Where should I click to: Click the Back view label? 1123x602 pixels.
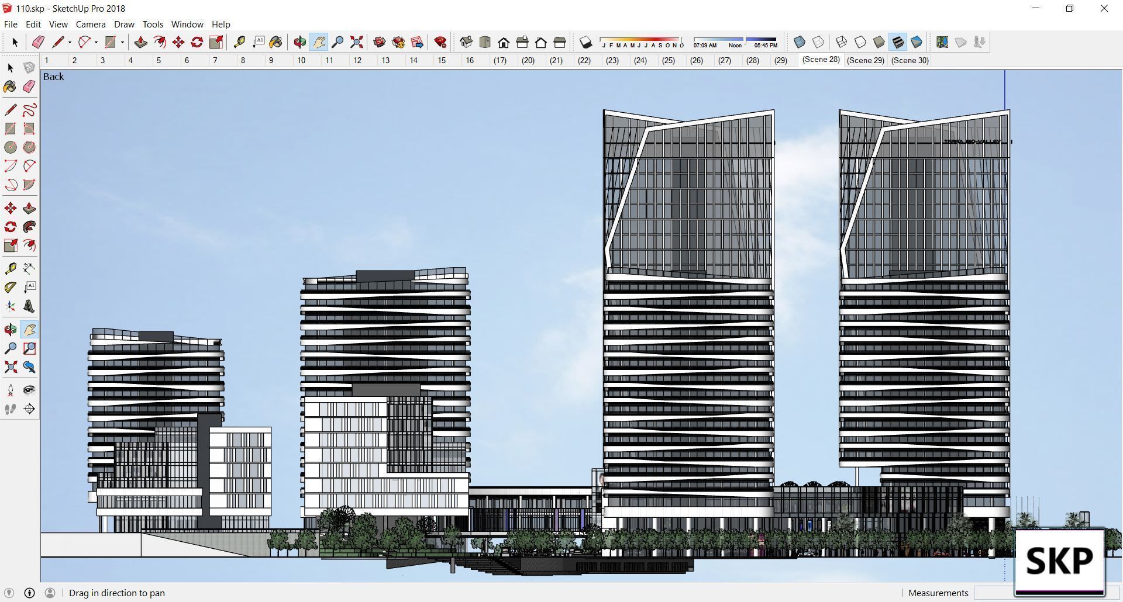click(x=53, y=77)
